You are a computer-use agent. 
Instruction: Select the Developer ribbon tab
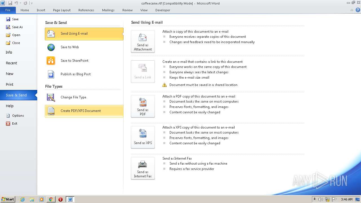point(163,10)
